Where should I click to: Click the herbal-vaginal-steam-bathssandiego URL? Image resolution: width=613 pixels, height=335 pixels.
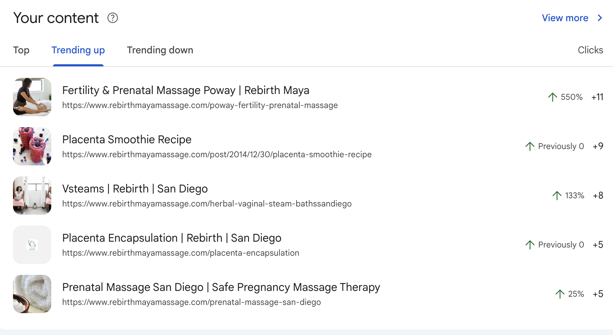(x=207, y=204)
